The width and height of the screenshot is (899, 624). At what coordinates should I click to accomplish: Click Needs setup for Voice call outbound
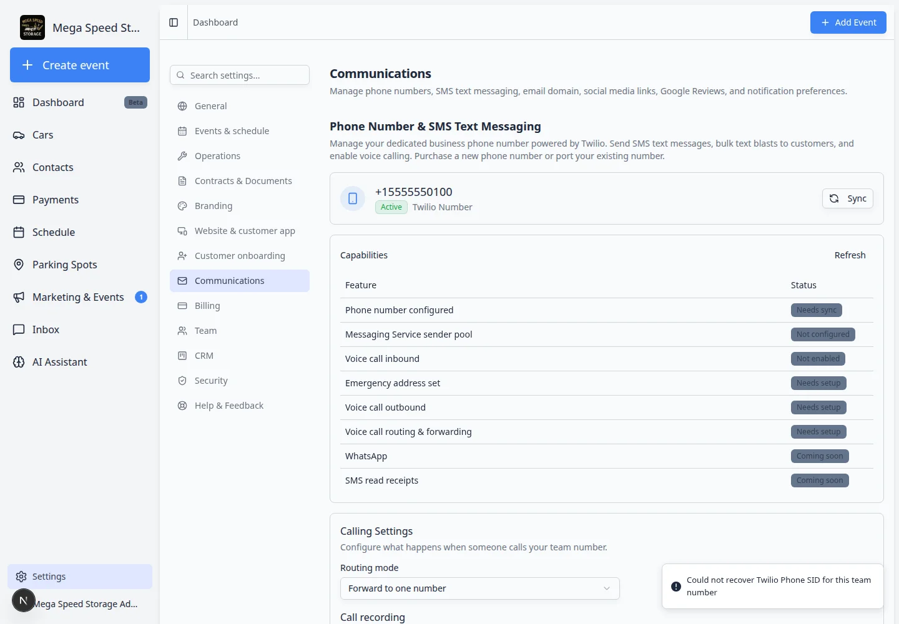pyautogui.click(x=818, y=407)
